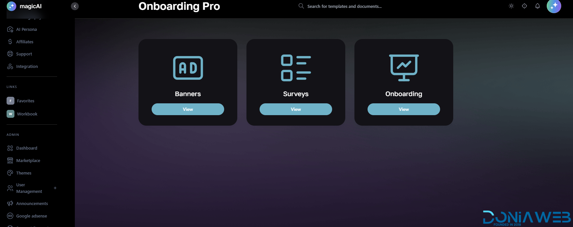The height and width of the screenshot is (227, 573).
Task: Toggle light mode with sun icon
Action: 511,6
